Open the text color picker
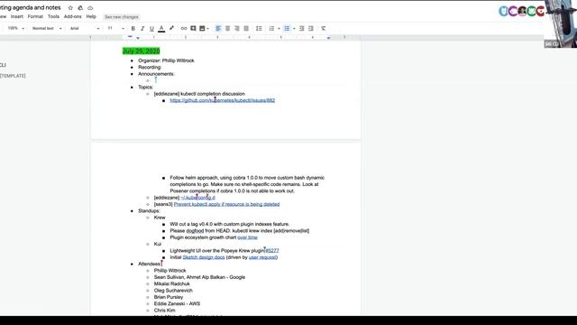The height and width of the screenshot is (325, 577). click(x=161, y=28)
